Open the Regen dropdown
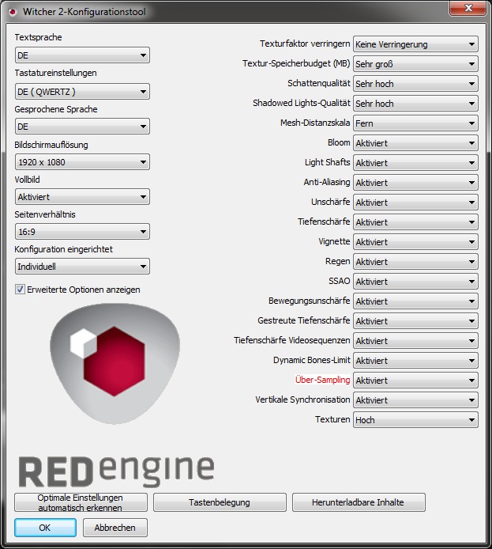 tap(415, 262)
